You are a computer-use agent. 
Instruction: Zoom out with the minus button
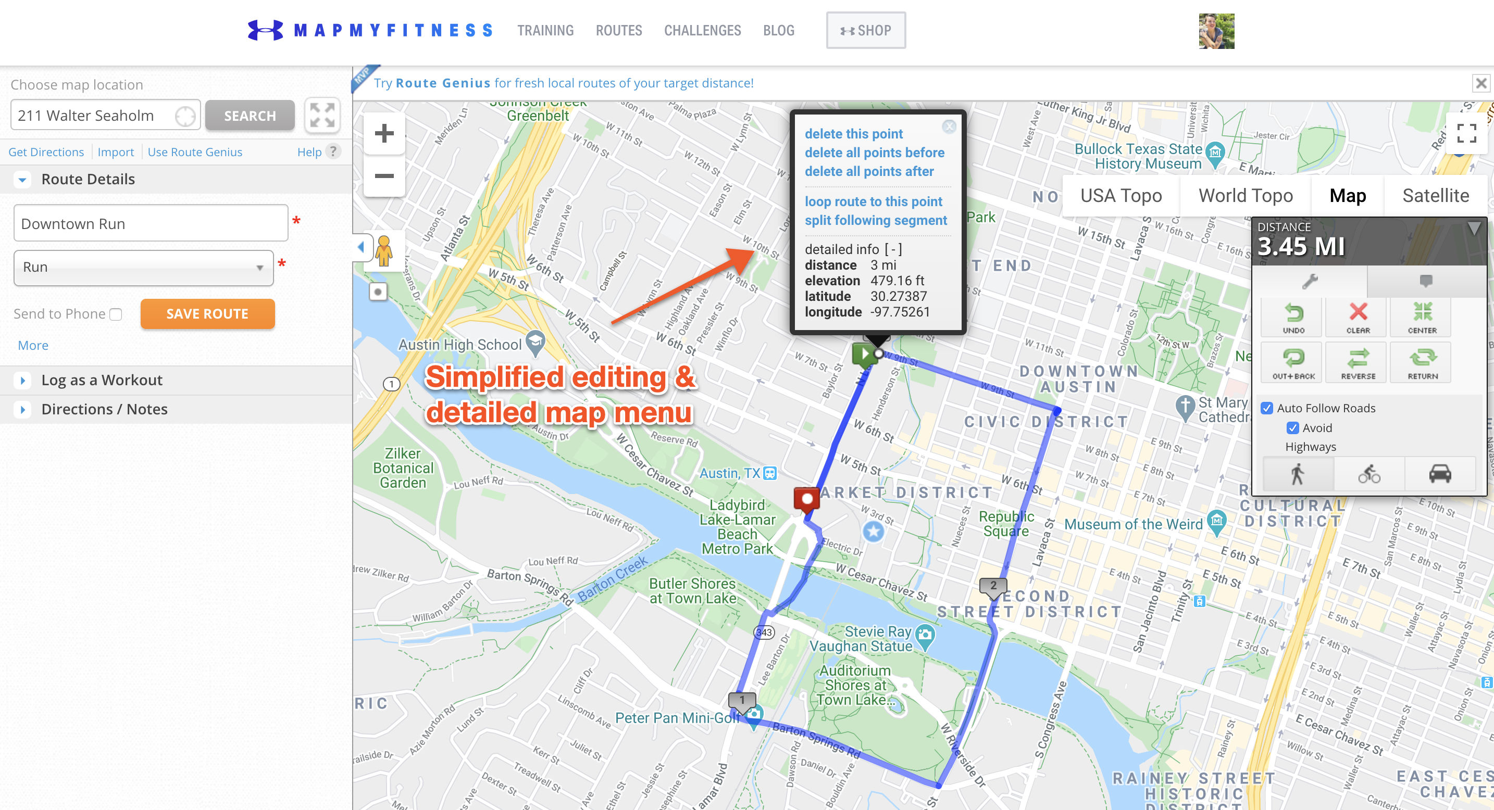384,176
